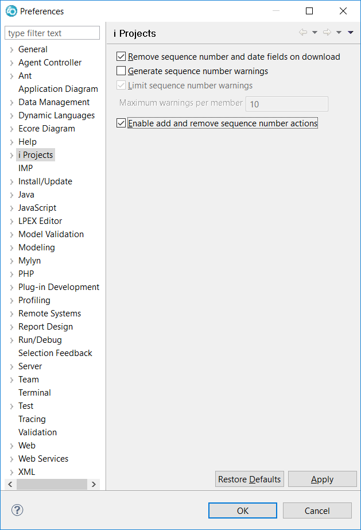Uncheck Remove sequence number and date fields

(121, 56)
